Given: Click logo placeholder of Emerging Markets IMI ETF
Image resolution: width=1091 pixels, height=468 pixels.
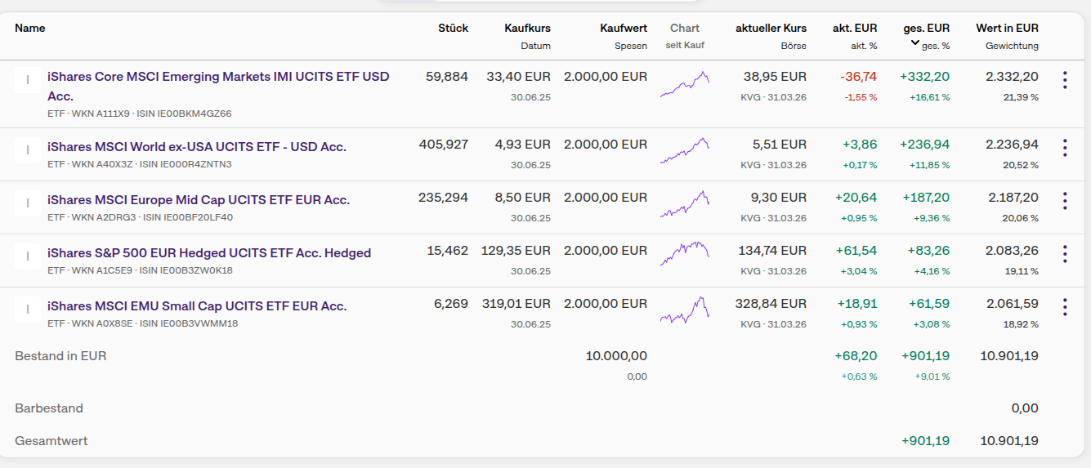Looking at the screenshot, I should point(28,80).
